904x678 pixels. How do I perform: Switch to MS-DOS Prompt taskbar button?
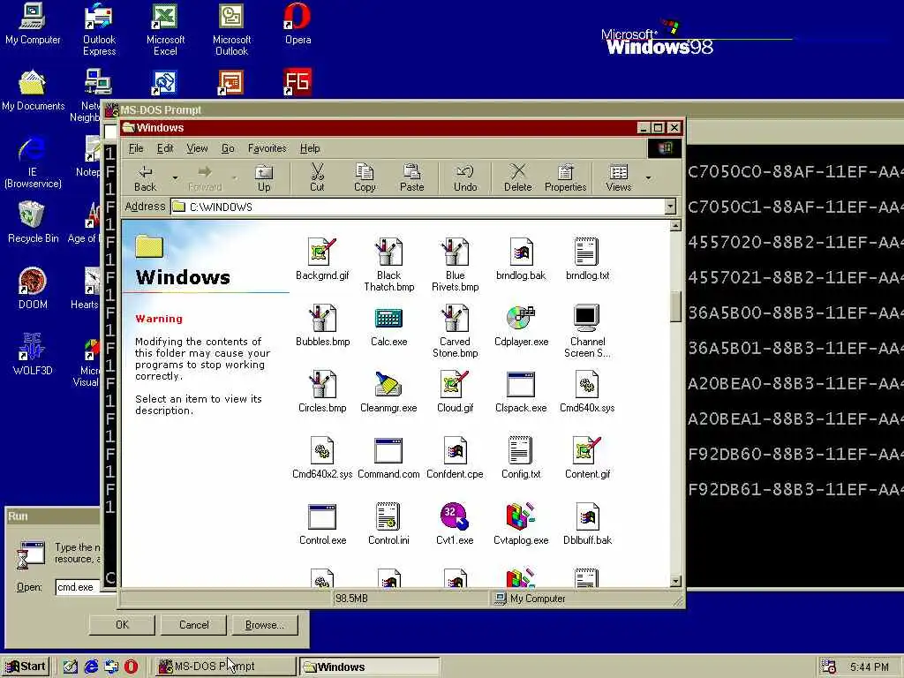tap(225, 667)
